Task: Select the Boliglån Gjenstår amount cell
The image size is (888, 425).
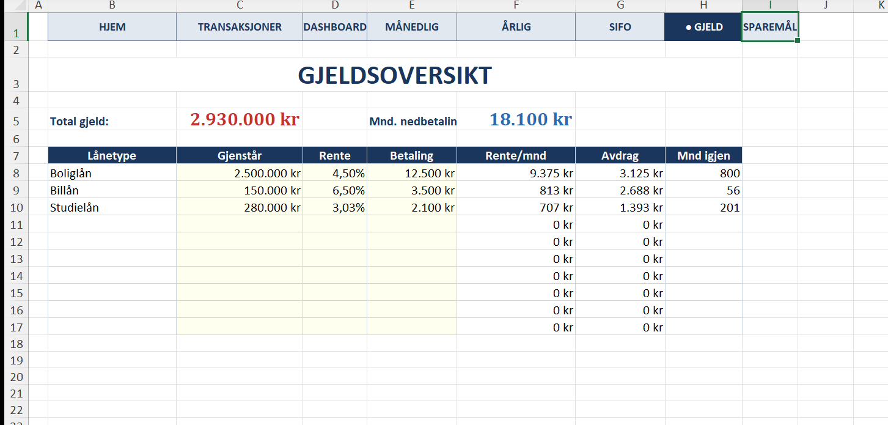Action: point(240,173)
